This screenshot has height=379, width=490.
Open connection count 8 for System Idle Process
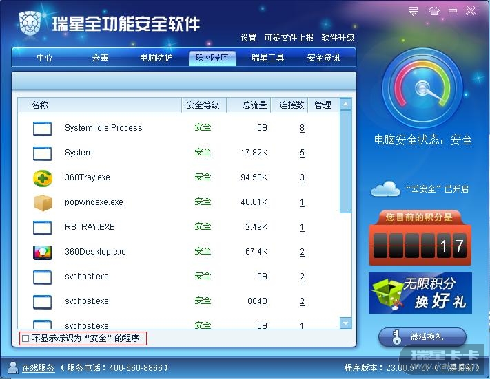tap(302, 128)
